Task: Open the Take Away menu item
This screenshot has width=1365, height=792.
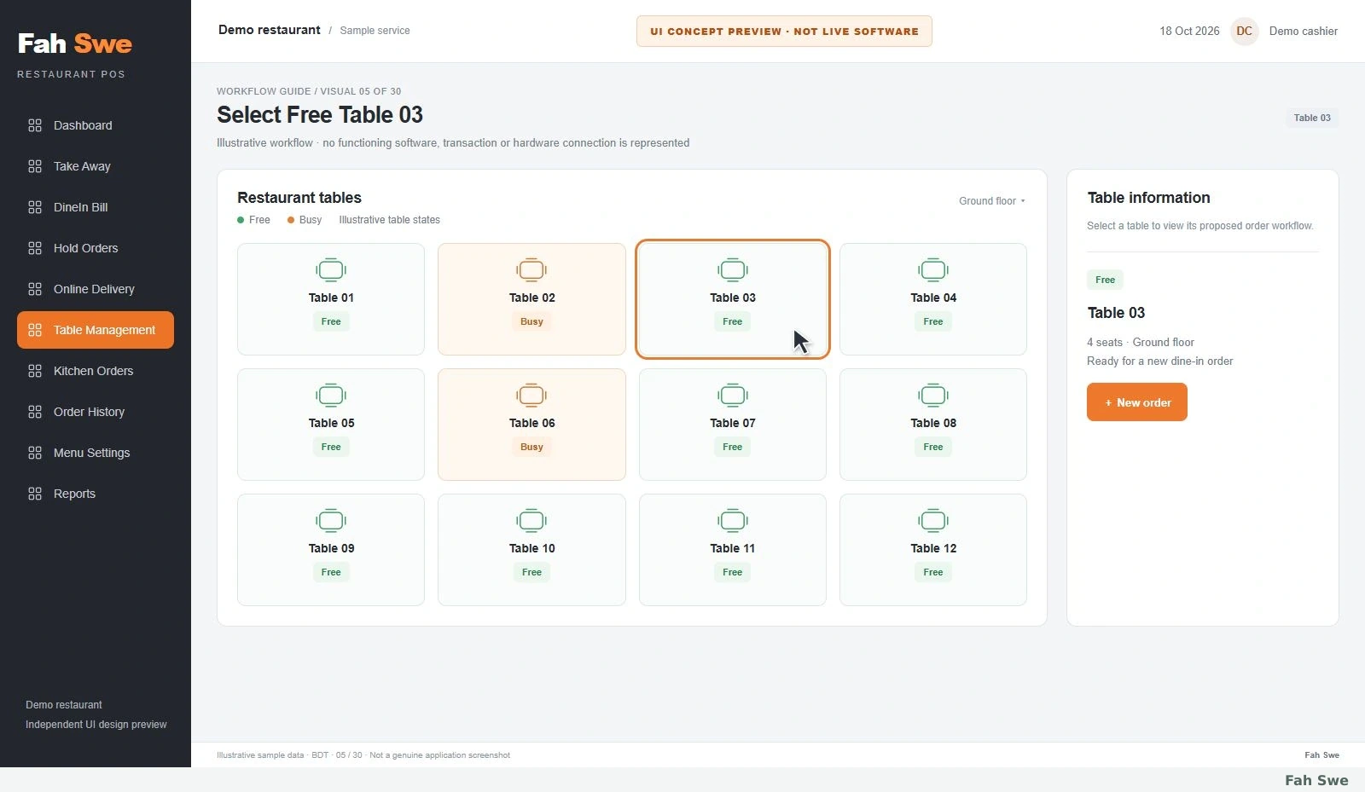Action: click(96, 166)
